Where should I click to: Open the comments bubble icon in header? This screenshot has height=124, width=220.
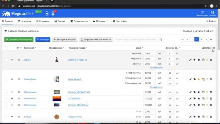coord(47,13)
